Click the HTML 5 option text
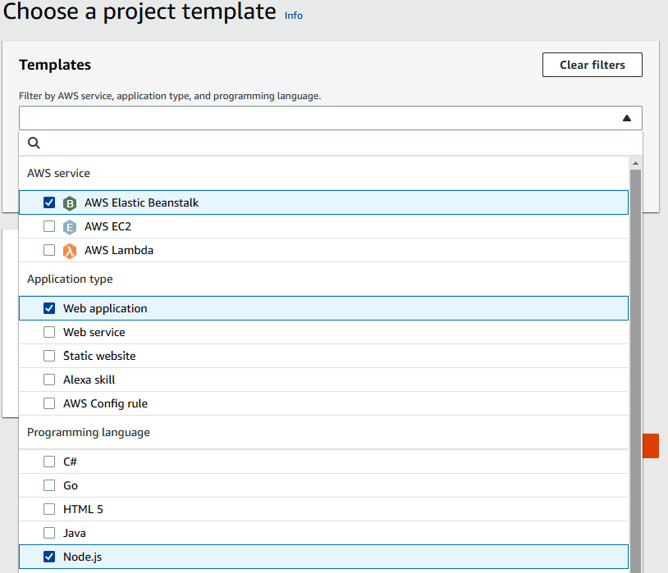The width and height of the screenshot is (668, 573). [x=83, y=509]
